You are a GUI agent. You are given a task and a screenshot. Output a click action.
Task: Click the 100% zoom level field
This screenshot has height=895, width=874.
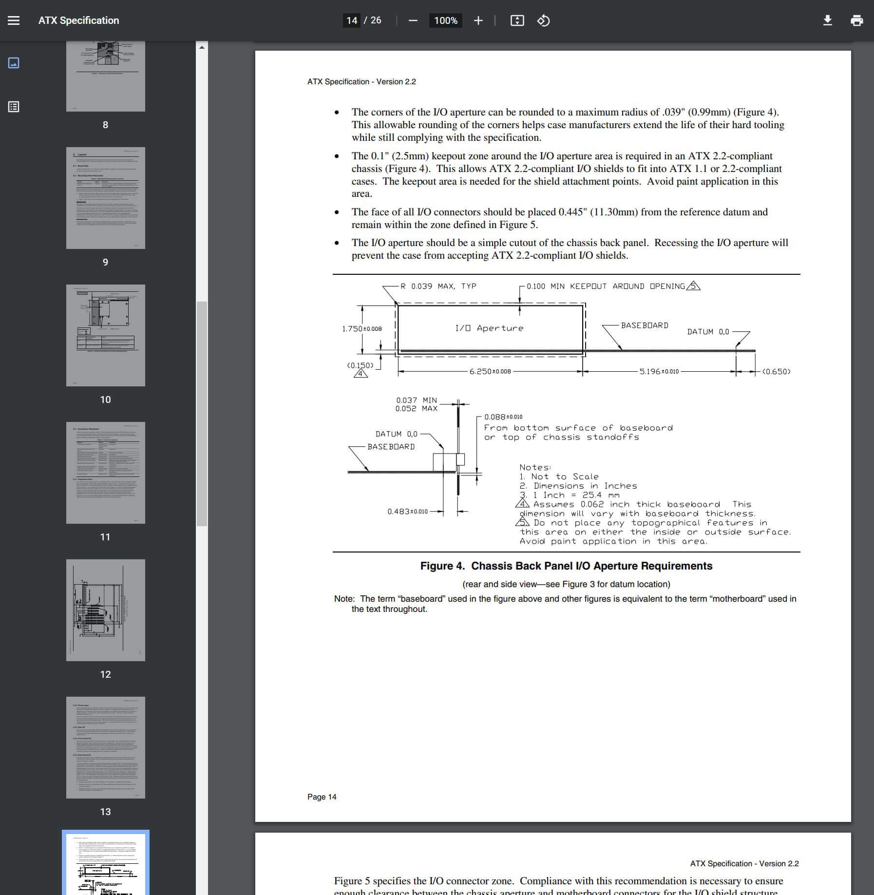(x=445, y=20)
